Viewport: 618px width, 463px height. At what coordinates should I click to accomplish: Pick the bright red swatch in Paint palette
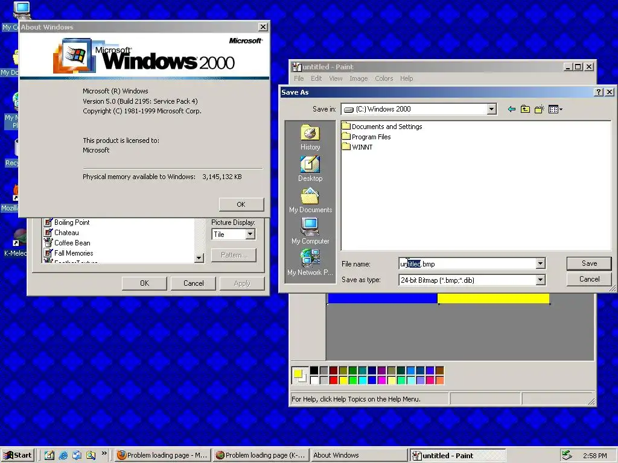pyautogui.click(x=333, y=380)
